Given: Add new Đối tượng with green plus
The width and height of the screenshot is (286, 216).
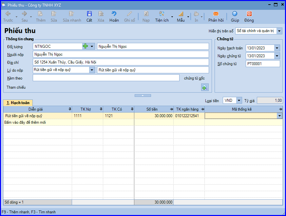Looking at the screenshot, I should [x=86, y=46].
